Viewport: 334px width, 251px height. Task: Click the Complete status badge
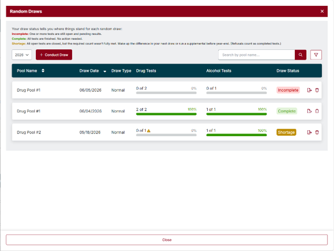[x=287, y=111]
